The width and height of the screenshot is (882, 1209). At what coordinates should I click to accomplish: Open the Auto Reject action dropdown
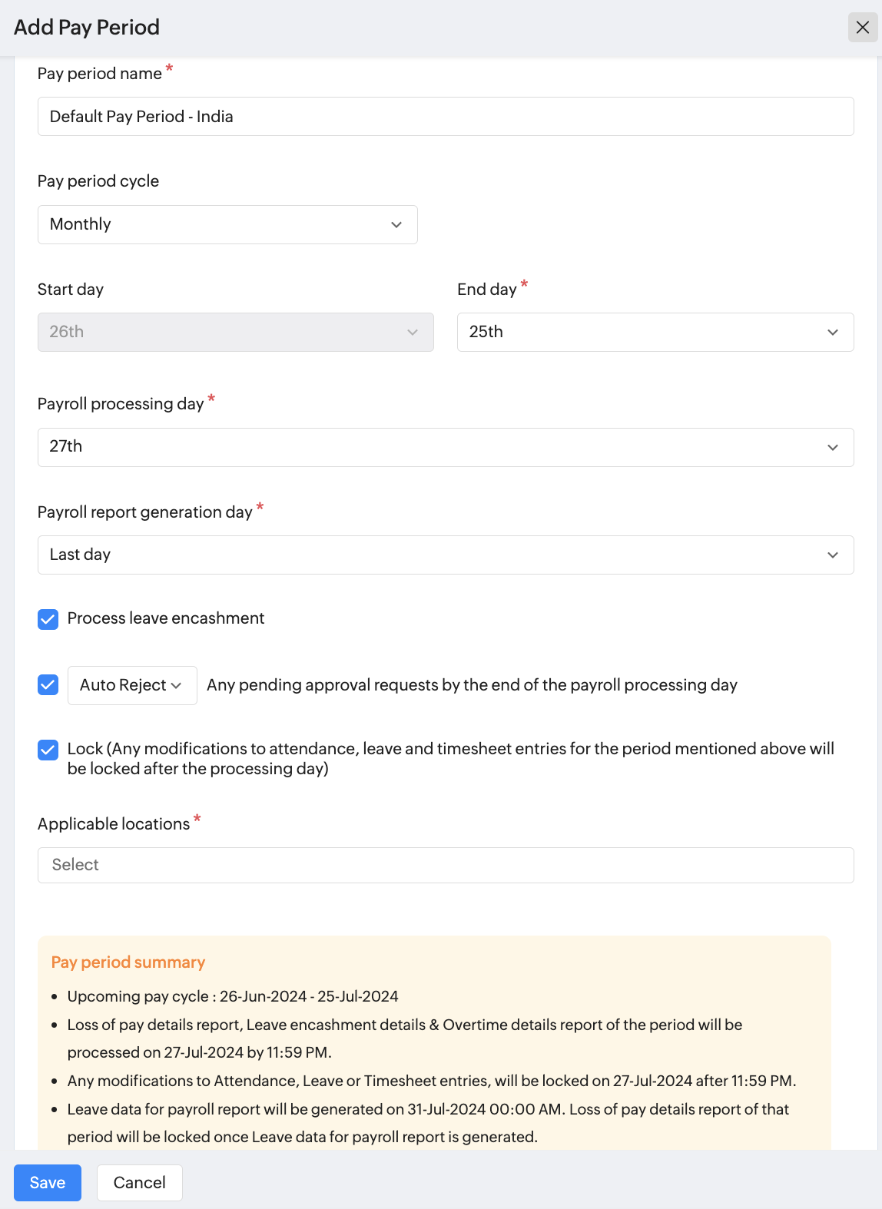click(x=132, y=685)
